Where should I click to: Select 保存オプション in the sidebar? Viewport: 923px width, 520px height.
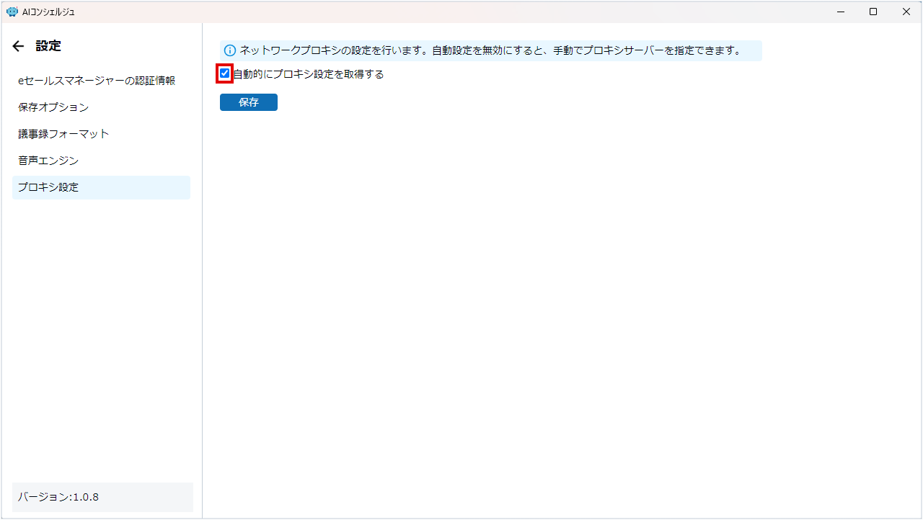tap(53, 107)
